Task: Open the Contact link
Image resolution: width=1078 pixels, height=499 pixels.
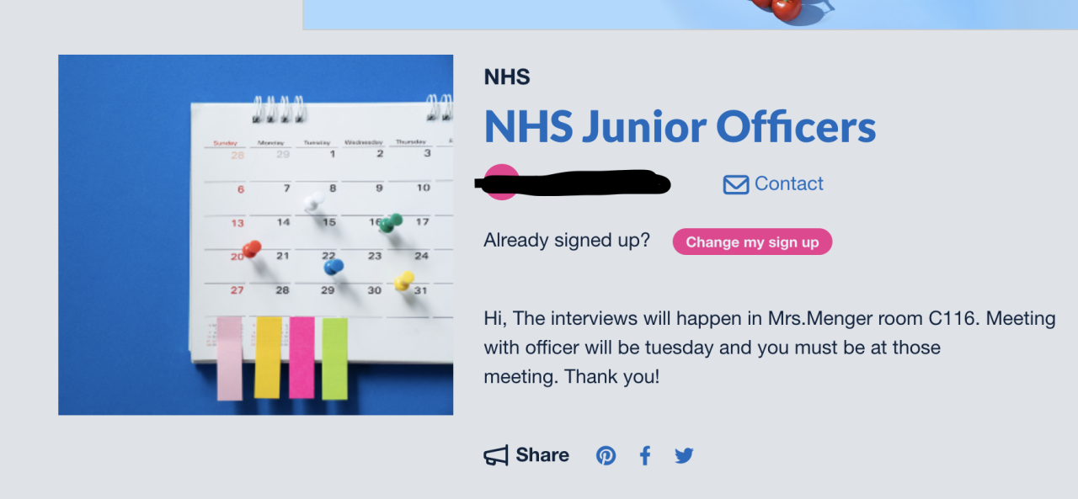Action: coord(788,184)
